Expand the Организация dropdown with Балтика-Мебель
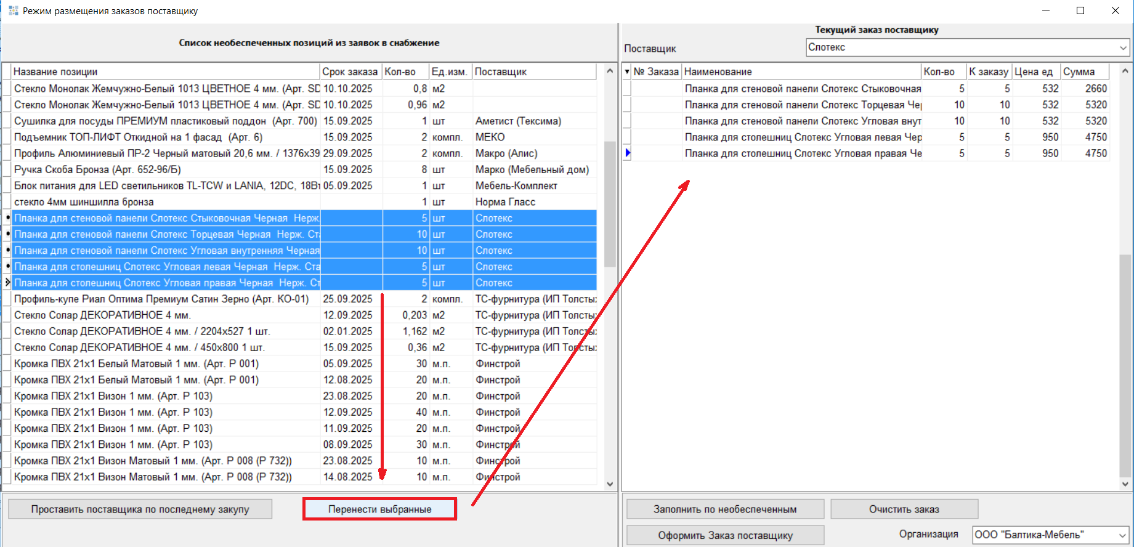 pos(1122,535)
